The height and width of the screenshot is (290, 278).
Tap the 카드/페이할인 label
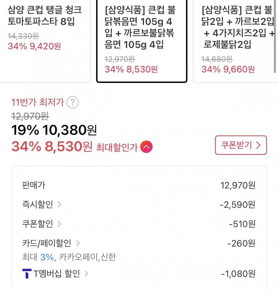pos(47,243)
